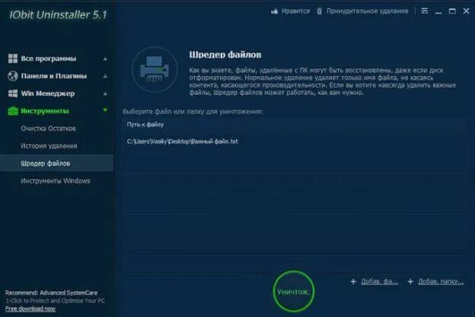Expand the Все программы section arrow
The image size is (475, 317).
[x=105, y=59]
